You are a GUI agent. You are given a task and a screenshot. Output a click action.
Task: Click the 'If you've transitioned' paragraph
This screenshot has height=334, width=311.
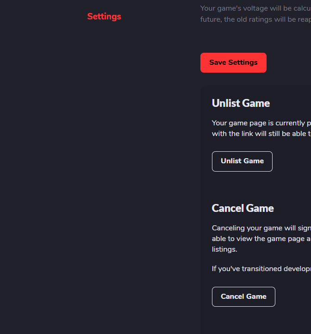pos(261,269)
